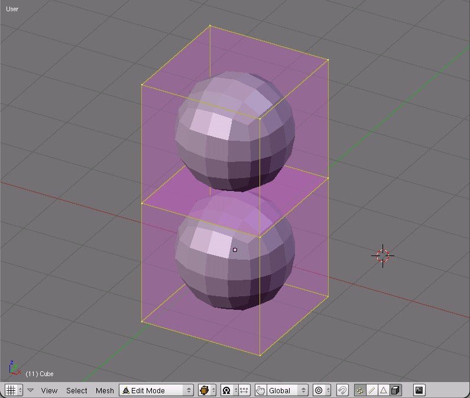Toggle move object centers only button

(244, 390)
